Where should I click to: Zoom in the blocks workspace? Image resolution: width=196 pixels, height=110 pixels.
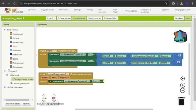[183, 85]
